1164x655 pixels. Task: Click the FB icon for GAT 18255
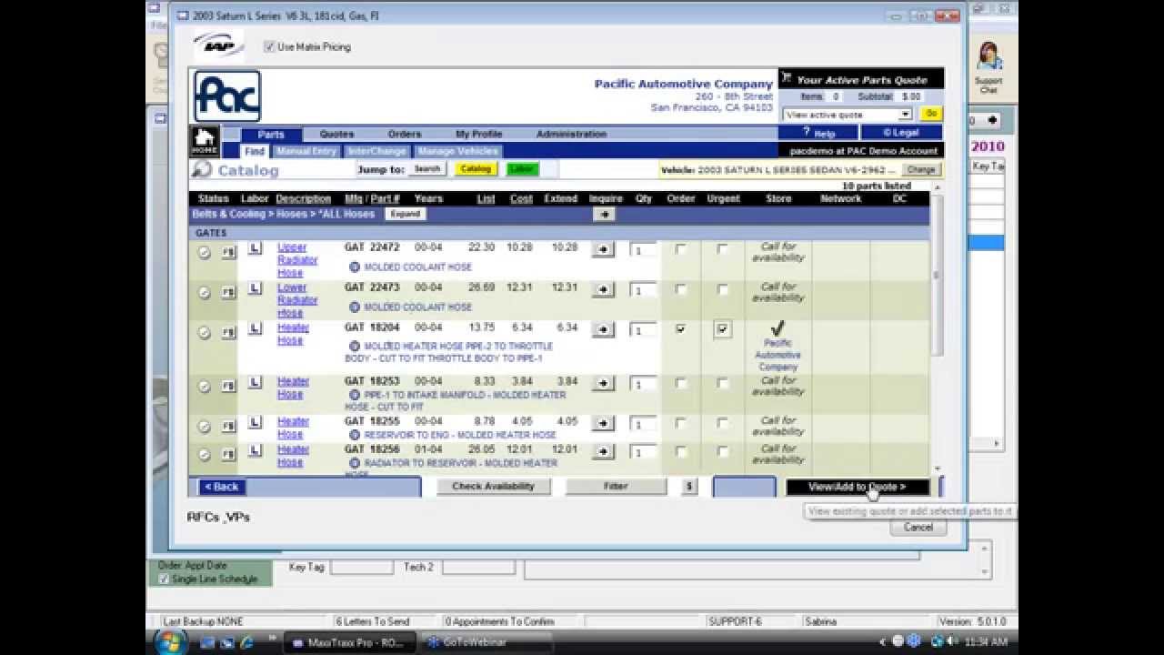click(x=228, y=427)
